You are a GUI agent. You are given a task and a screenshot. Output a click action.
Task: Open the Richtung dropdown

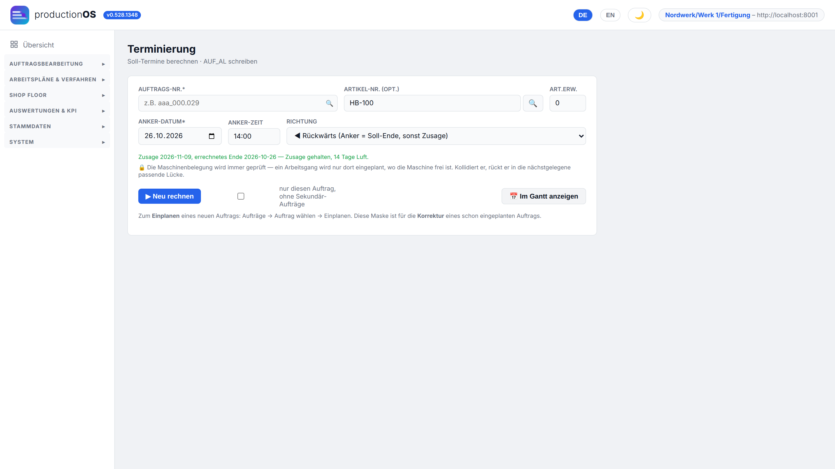pyautogui.click(x=436, y=136)
